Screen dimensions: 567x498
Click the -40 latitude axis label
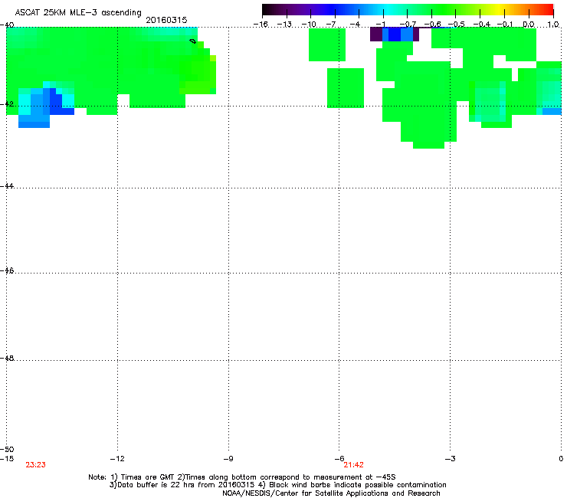coord(7,25)
